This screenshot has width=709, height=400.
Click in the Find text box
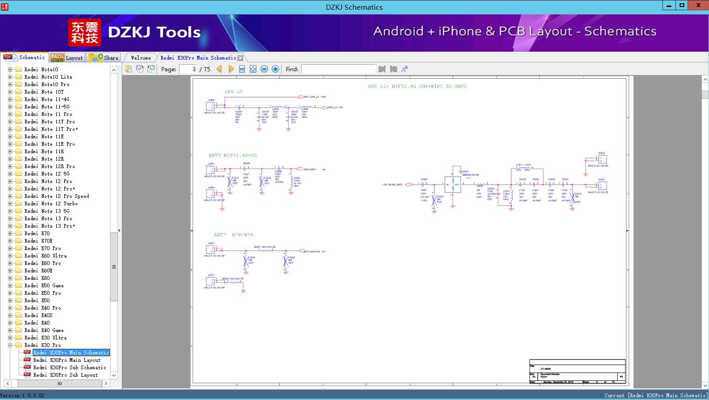point(338,69)
